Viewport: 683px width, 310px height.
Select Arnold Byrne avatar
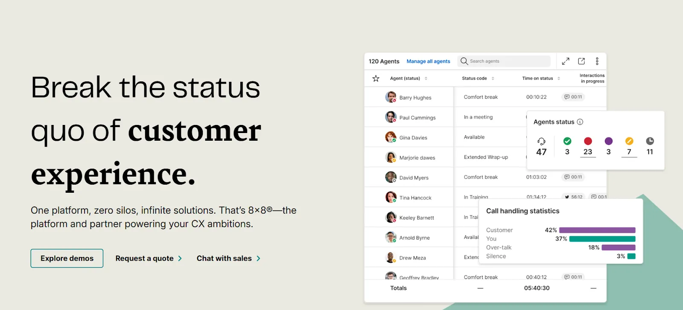tap(391, 238)
